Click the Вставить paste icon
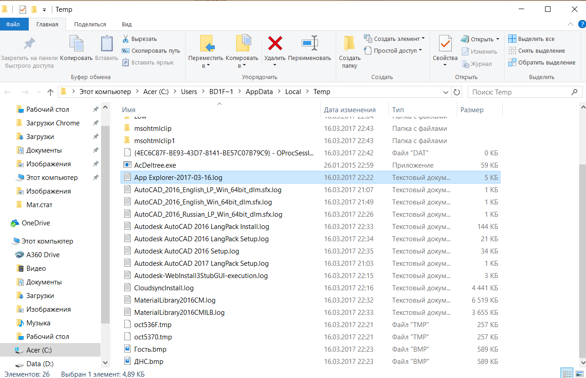The height and width of the screenshot is (378, 586). click(107, 44)
